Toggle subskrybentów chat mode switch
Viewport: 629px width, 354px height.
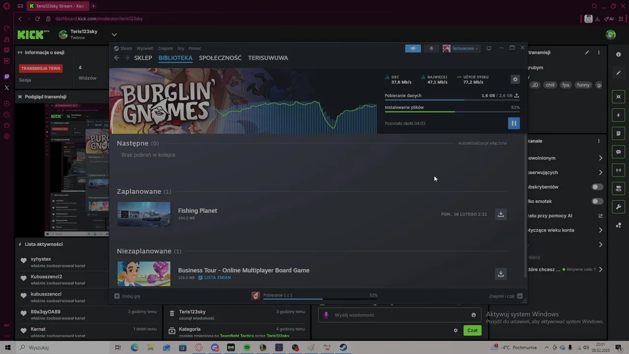(597, 187)
